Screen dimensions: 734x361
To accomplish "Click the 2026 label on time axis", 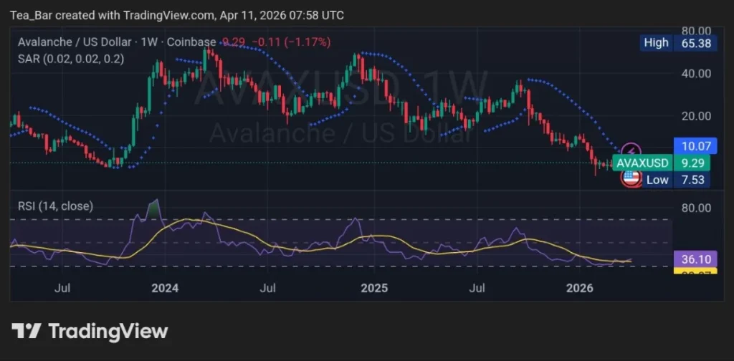I will coord(579,288).
